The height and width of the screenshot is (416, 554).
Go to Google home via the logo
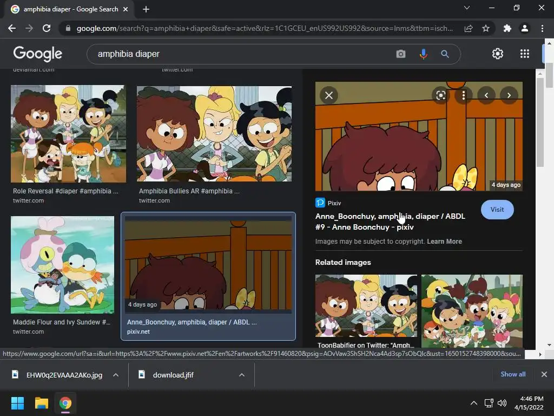coord(38,54)
